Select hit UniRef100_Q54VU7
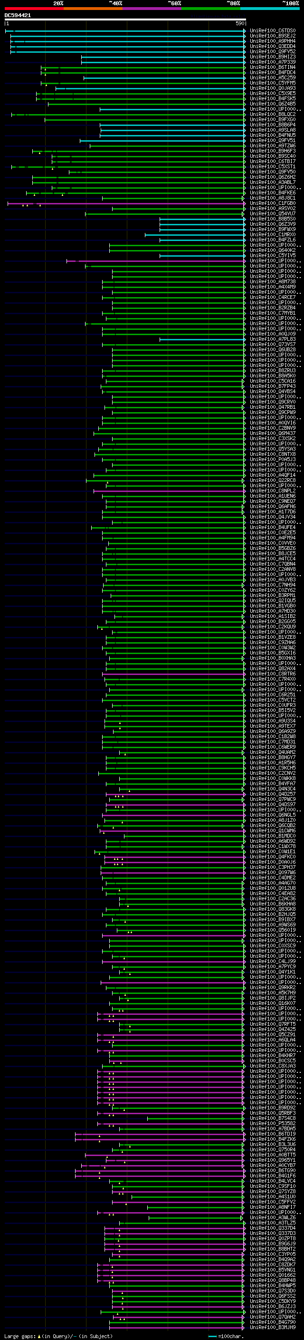 pos(272,214)
